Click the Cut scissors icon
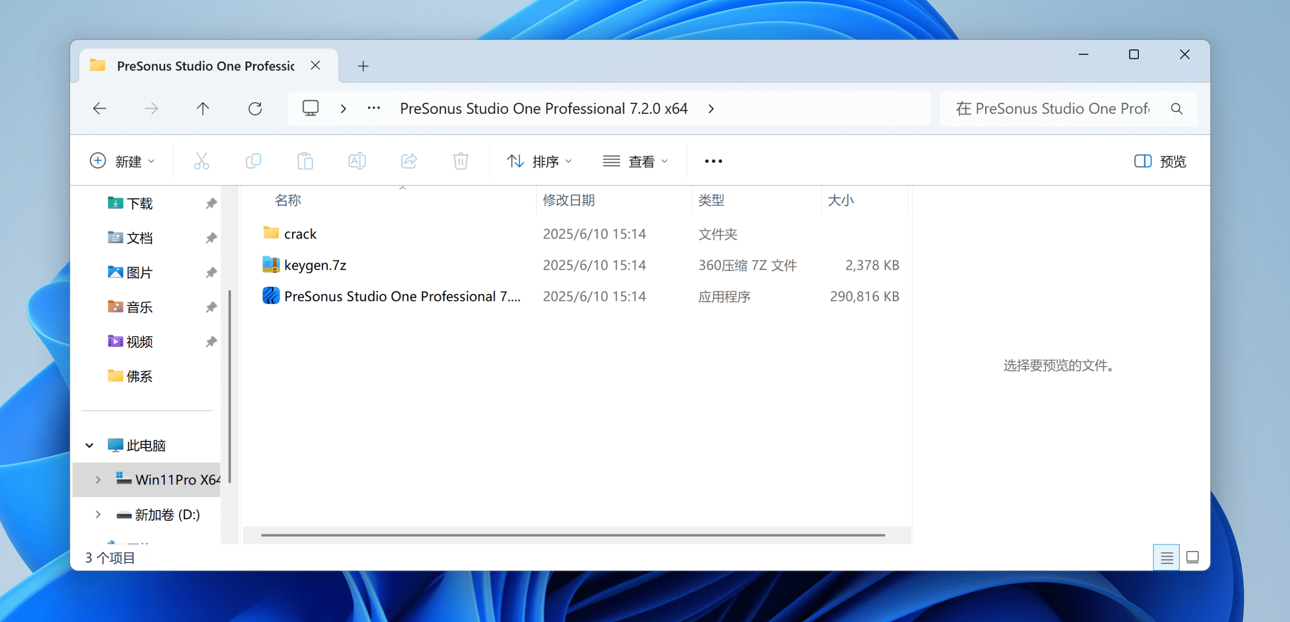Viewport: 1290px width, 622px height. point(201,161)
